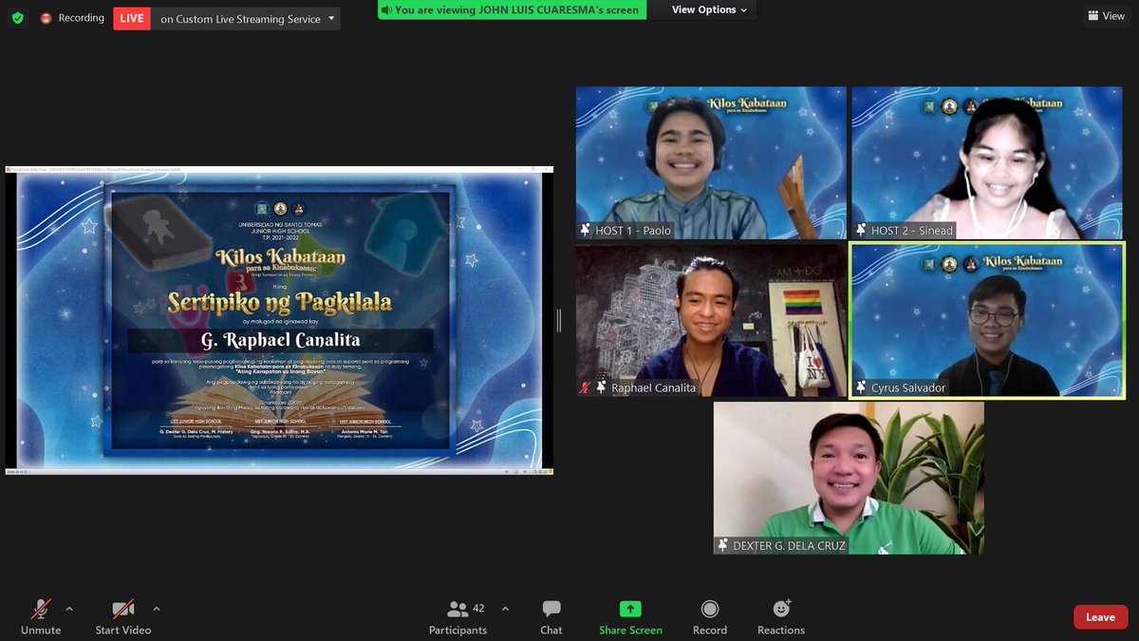This screenshot has width=1139, height=641.
Task: Click the muted mic icon beside Raphael Canalita
Action: pos(587,387)
